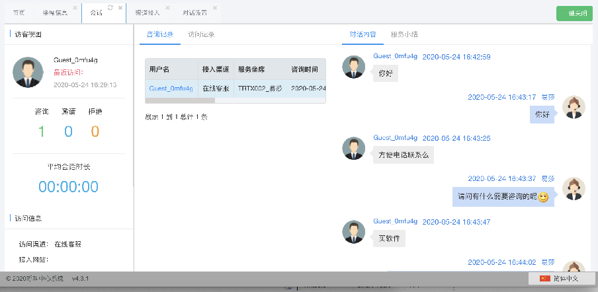This screenshot has width=598, height=292.
Task: Click the guest avatar beside 方便电话联系么
Action: (353, 149)
